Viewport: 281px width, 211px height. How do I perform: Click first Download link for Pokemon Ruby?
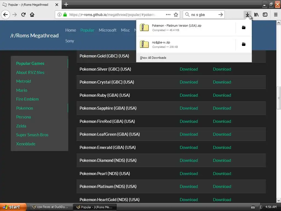pyautogui.click(x=189, y=95)
